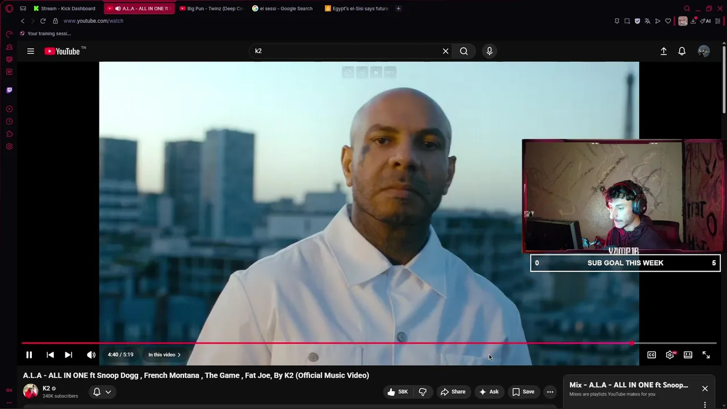Viewport: 727px width, 409px height.
Task: Open the K2 channel name link
Action: point(47,389)
